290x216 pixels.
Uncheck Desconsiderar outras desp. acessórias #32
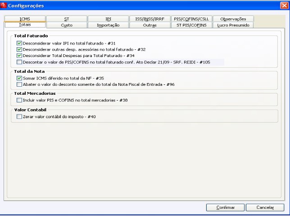click(19, 49)
